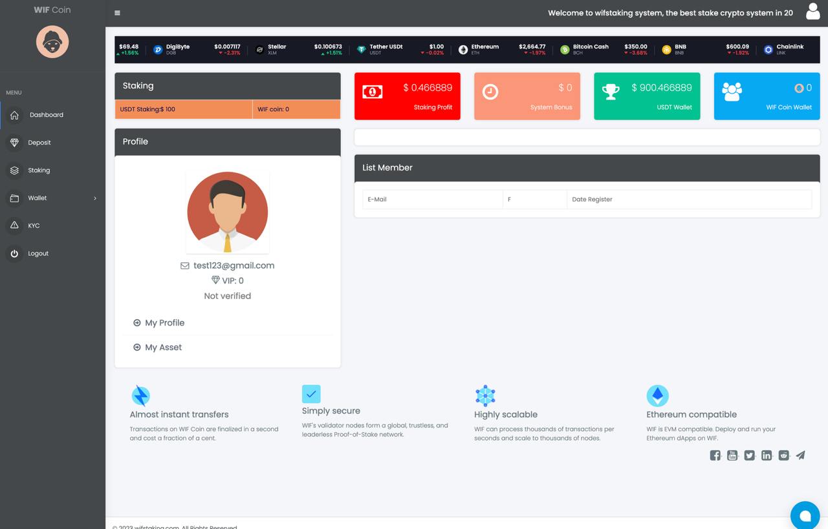Image resolution: width=828 pixels, height=529 pixels.
Task: Click the Staking Profit red card
Action: pos(408,96)
